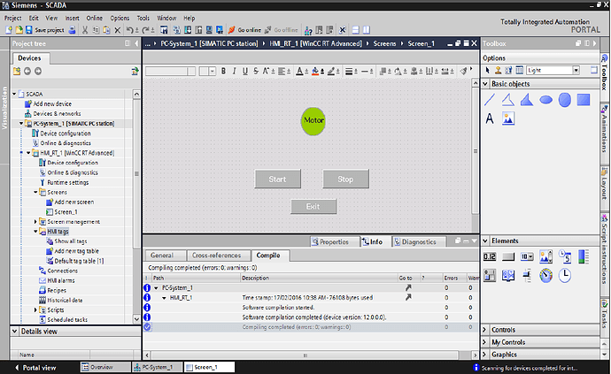Select the Ellipse basic object
This screenshot has width=611, height=374.
pyautogui.click(x=545, y=100)
